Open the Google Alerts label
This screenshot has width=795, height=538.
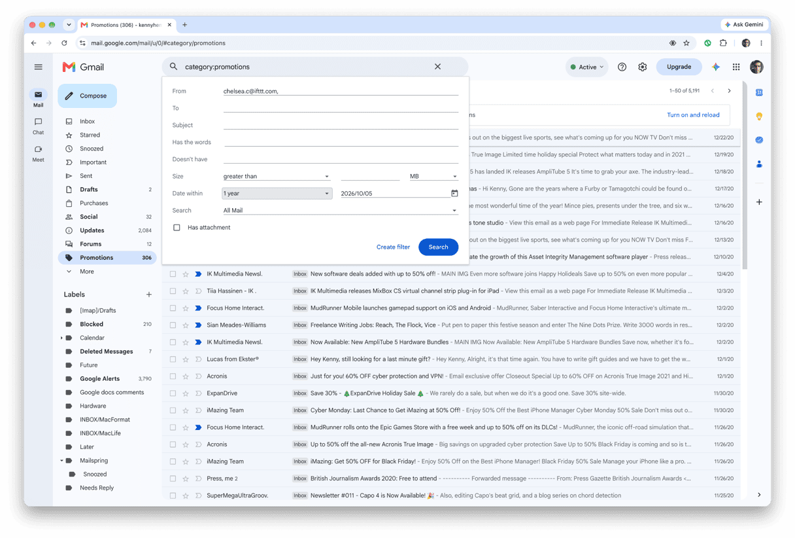coord(99,378)
